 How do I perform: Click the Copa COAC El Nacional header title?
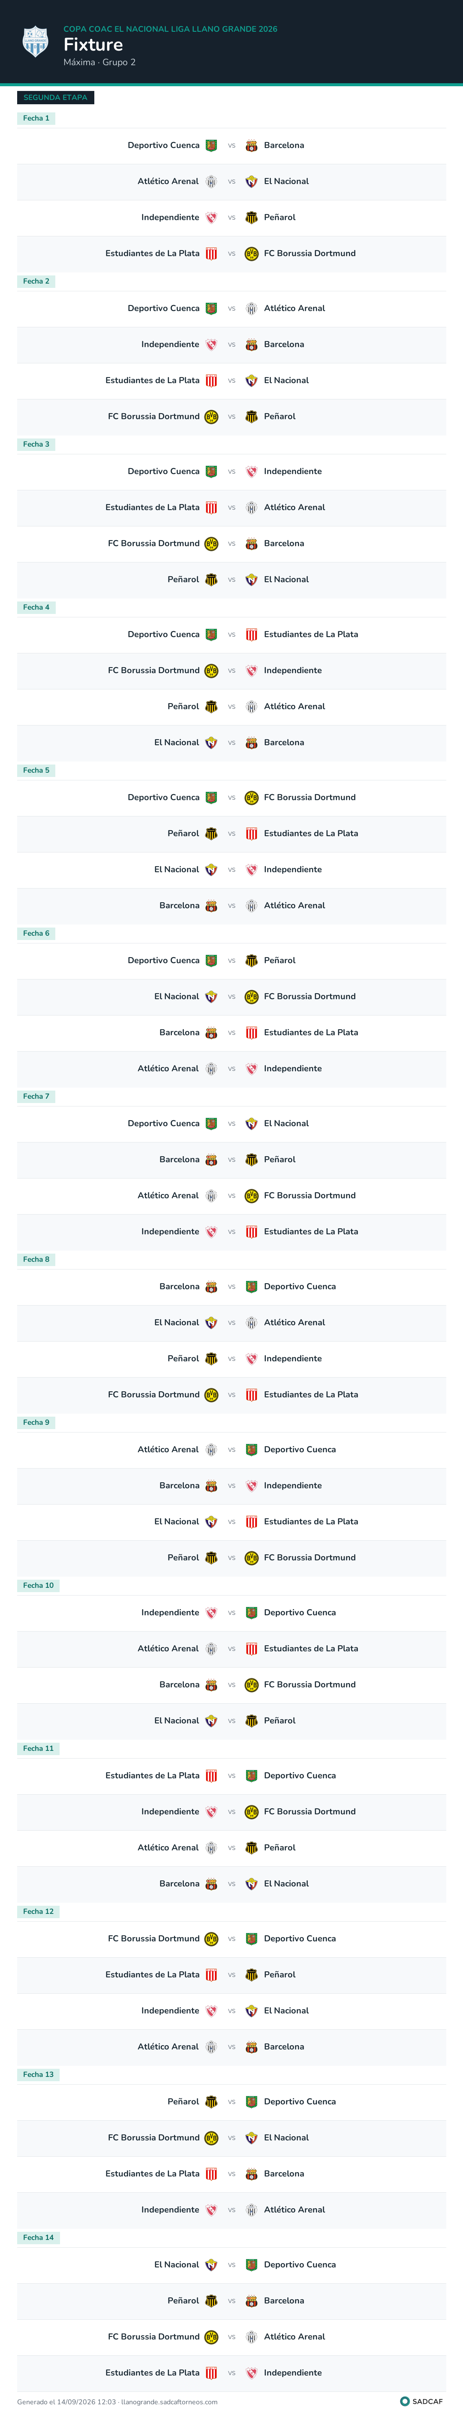pyautogui.click(x=170, y=29)
